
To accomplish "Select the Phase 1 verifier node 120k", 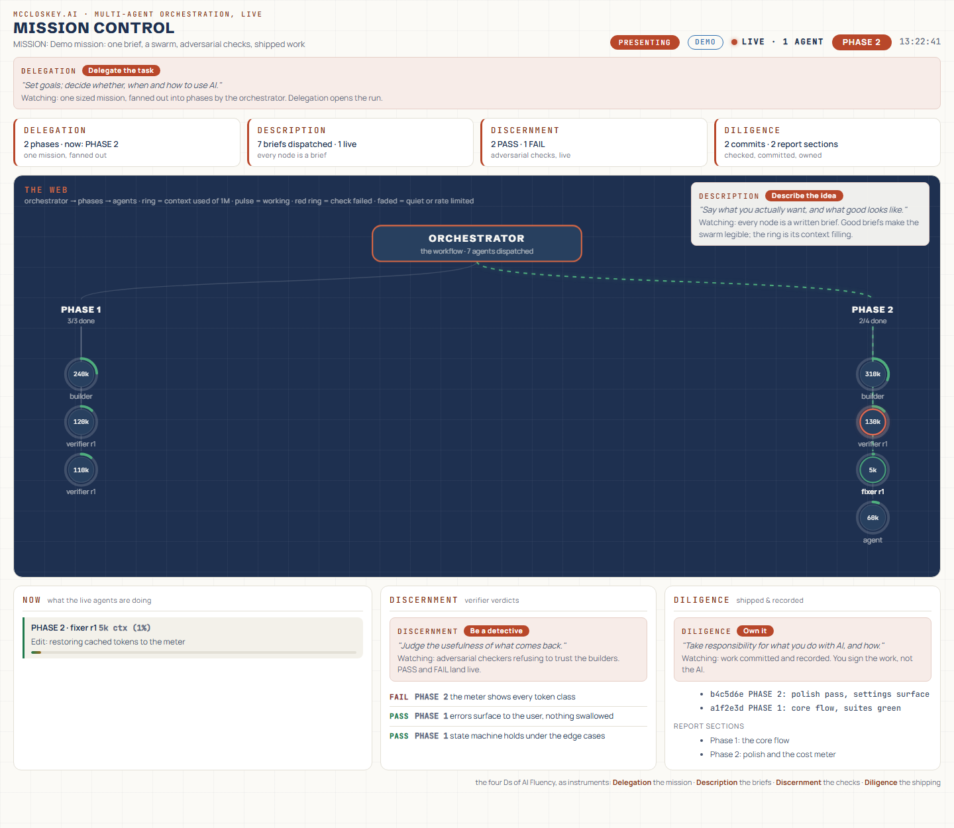I will pos(81,422).
